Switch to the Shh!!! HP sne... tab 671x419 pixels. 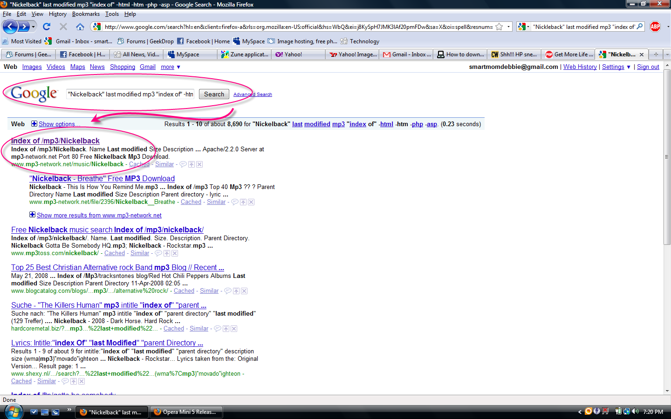514,54
